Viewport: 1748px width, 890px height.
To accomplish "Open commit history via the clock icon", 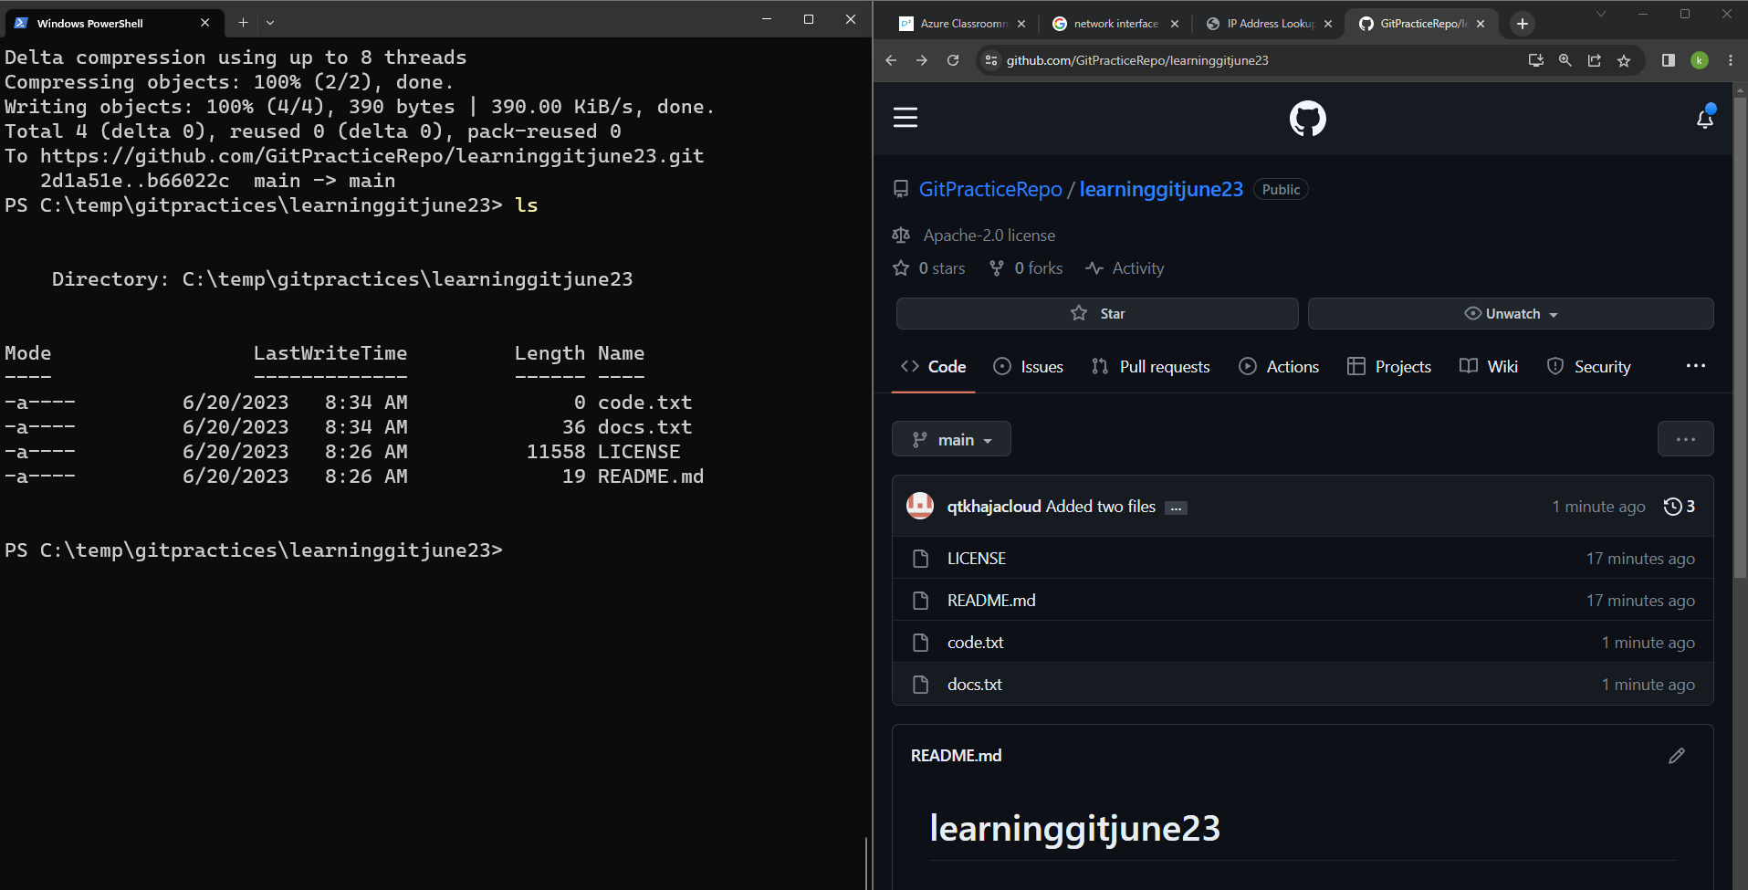I will click(1671, 507).
